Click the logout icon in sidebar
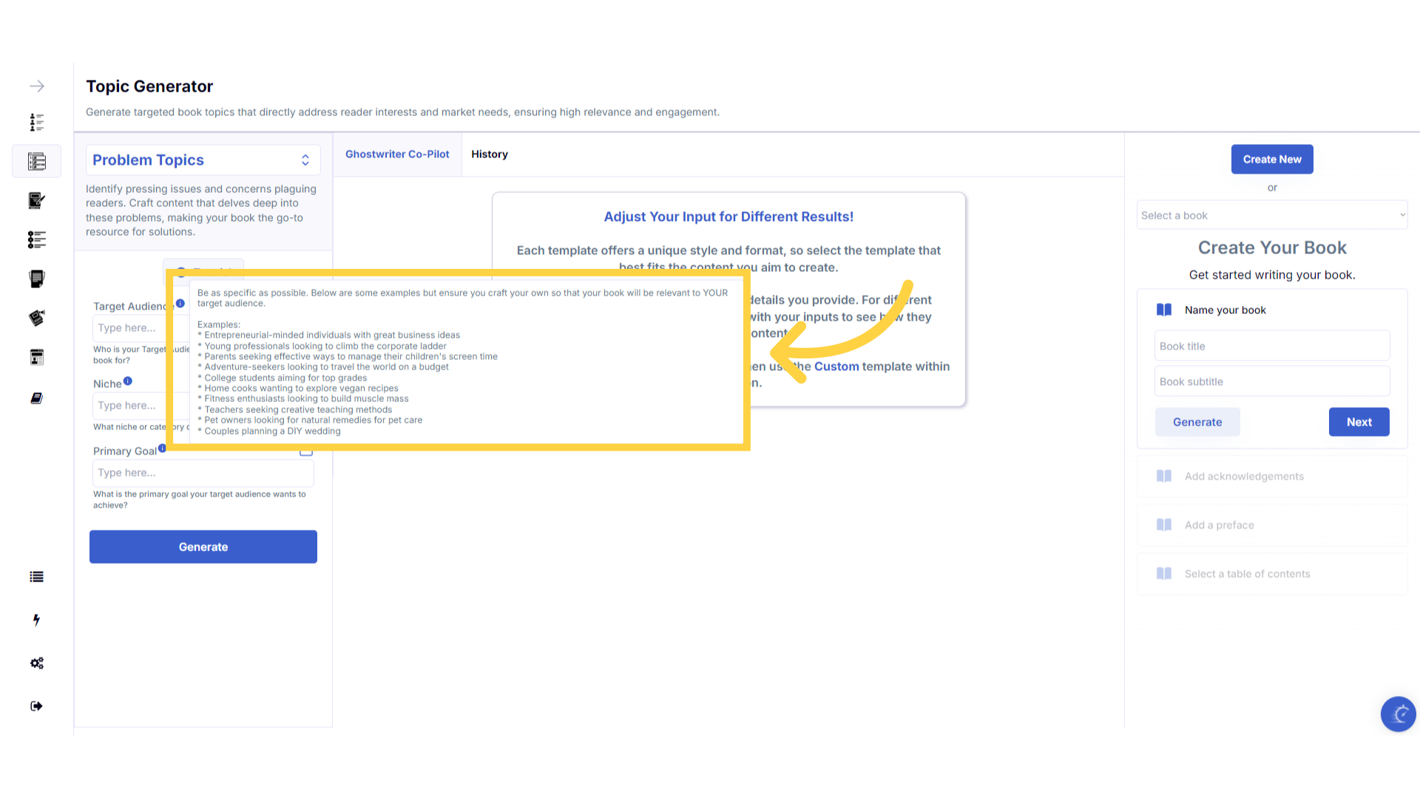Screen dimensions: 1420x798 (x=37, y=706)
